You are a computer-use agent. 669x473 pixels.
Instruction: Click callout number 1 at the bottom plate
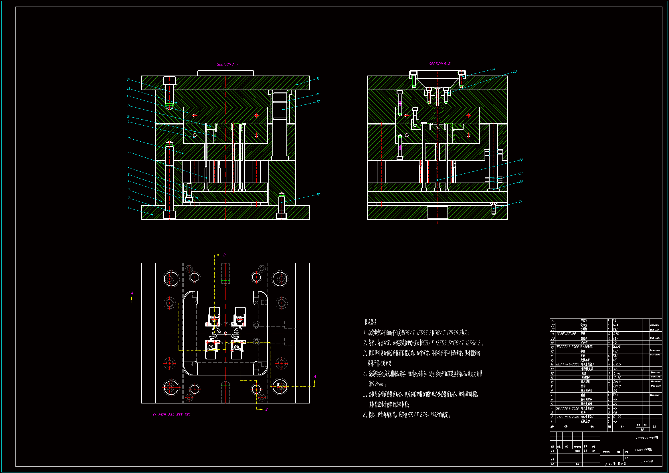(128, 208)
